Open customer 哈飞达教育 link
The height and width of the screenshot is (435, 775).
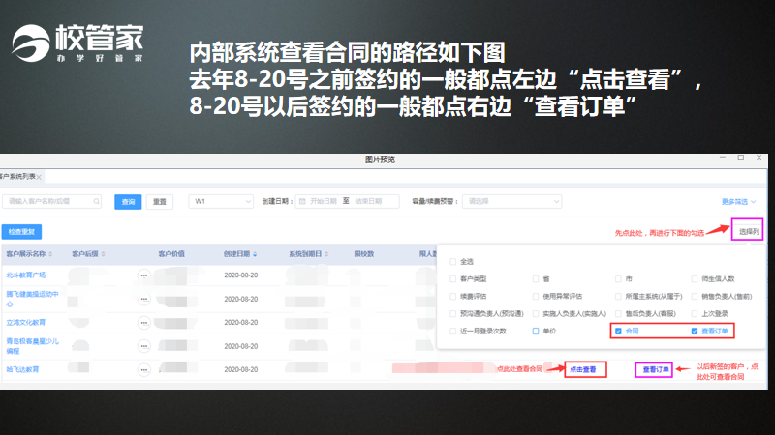point(22,369)
